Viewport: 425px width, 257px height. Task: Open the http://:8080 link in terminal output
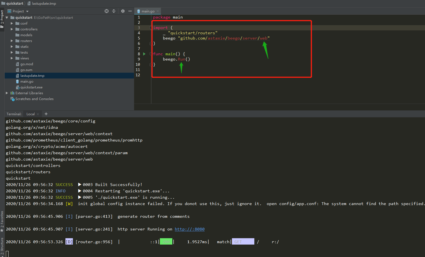189,229
